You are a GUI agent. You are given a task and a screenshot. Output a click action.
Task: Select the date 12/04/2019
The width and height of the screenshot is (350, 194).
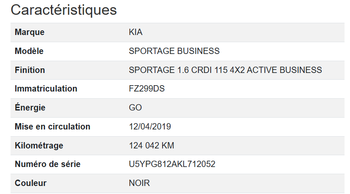coord(150,127)
